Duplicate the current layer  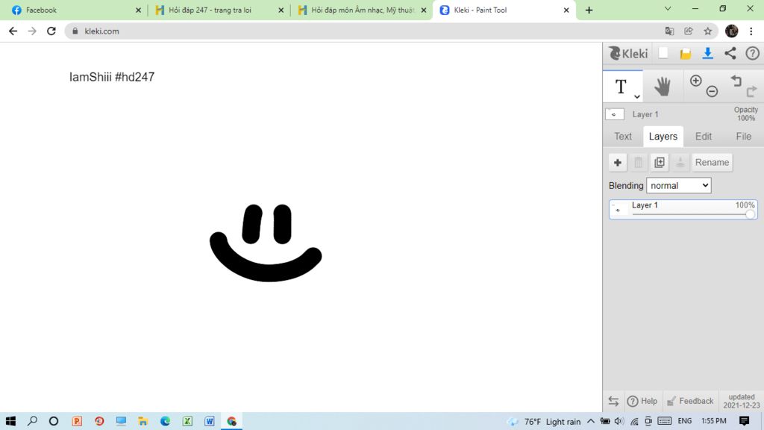click(x=660, y=162)
